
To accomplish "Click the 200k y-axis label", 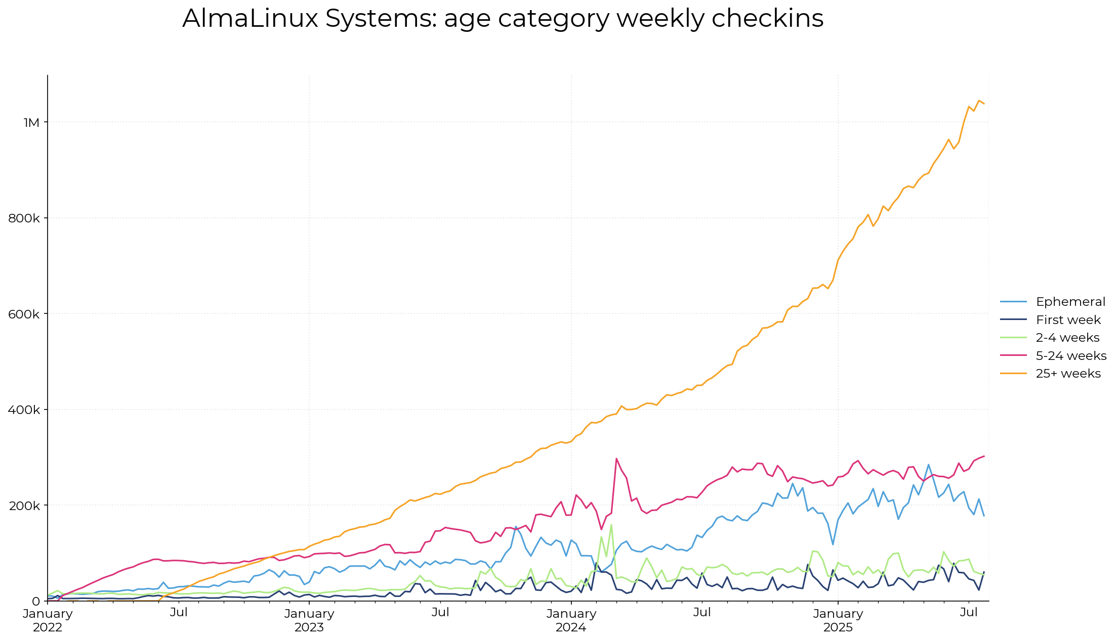I will tap(24, 506).
